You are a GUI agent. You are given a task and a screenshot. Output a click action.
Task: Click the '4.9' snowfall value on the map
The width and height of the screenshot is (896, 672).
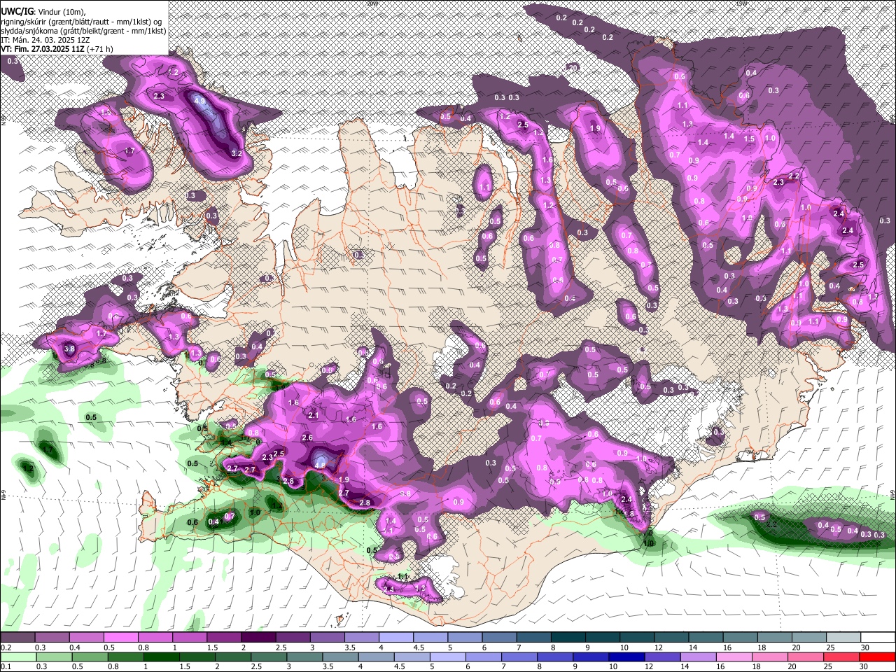[x=199, y=101]
